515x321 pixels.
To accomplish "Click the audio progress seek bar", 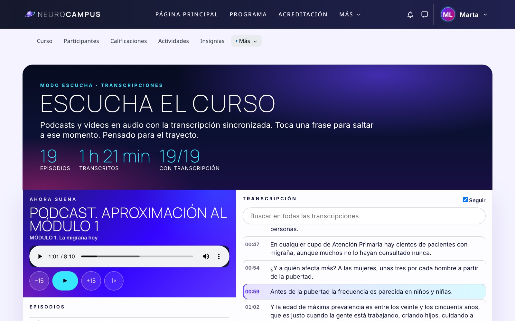I will [x=137, y=256].
